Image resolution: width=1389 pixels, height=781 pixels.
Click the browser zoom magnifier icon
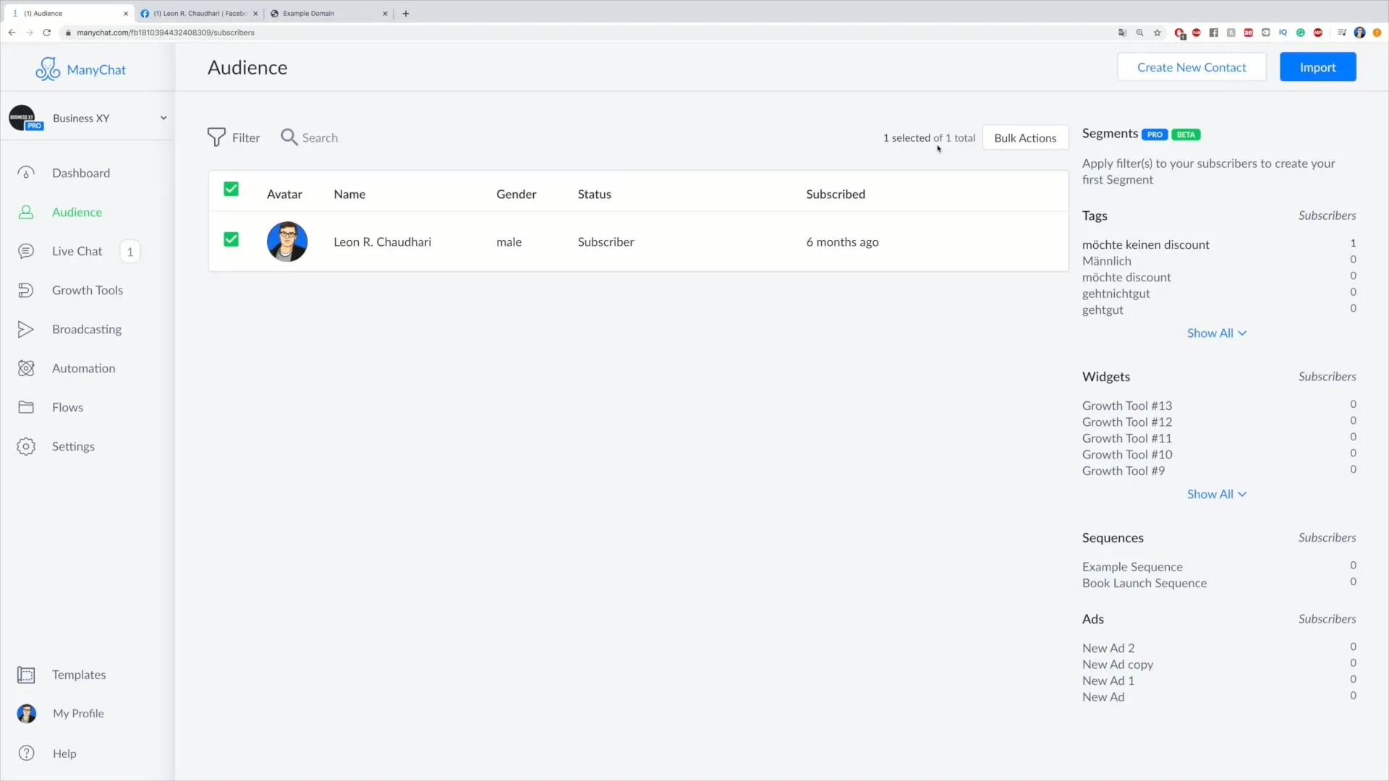coord(1140,33)
